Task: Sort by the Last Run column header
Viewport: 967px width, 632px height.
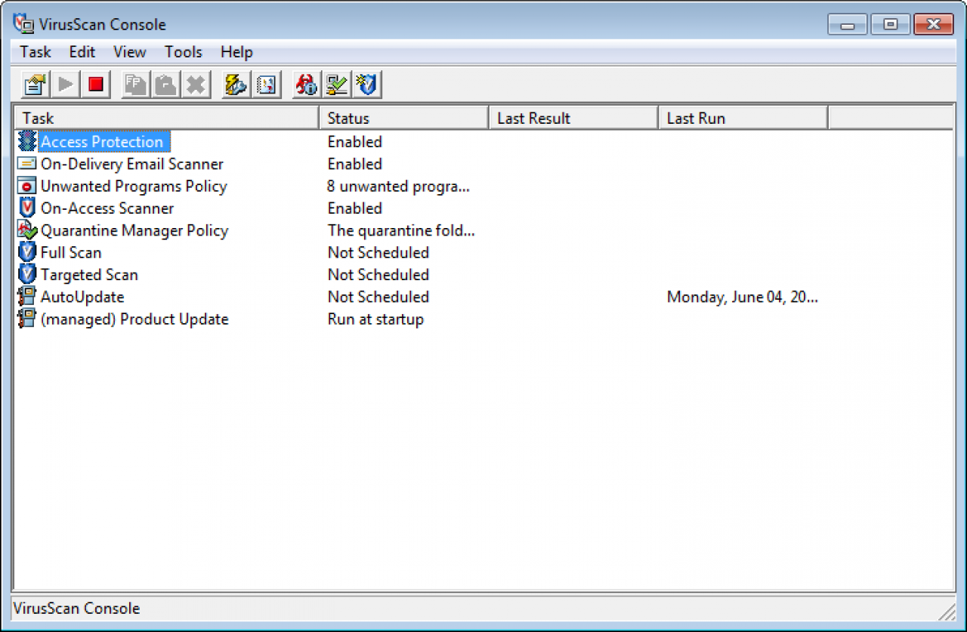Action: pyautogui.click(x=743, y=118)
